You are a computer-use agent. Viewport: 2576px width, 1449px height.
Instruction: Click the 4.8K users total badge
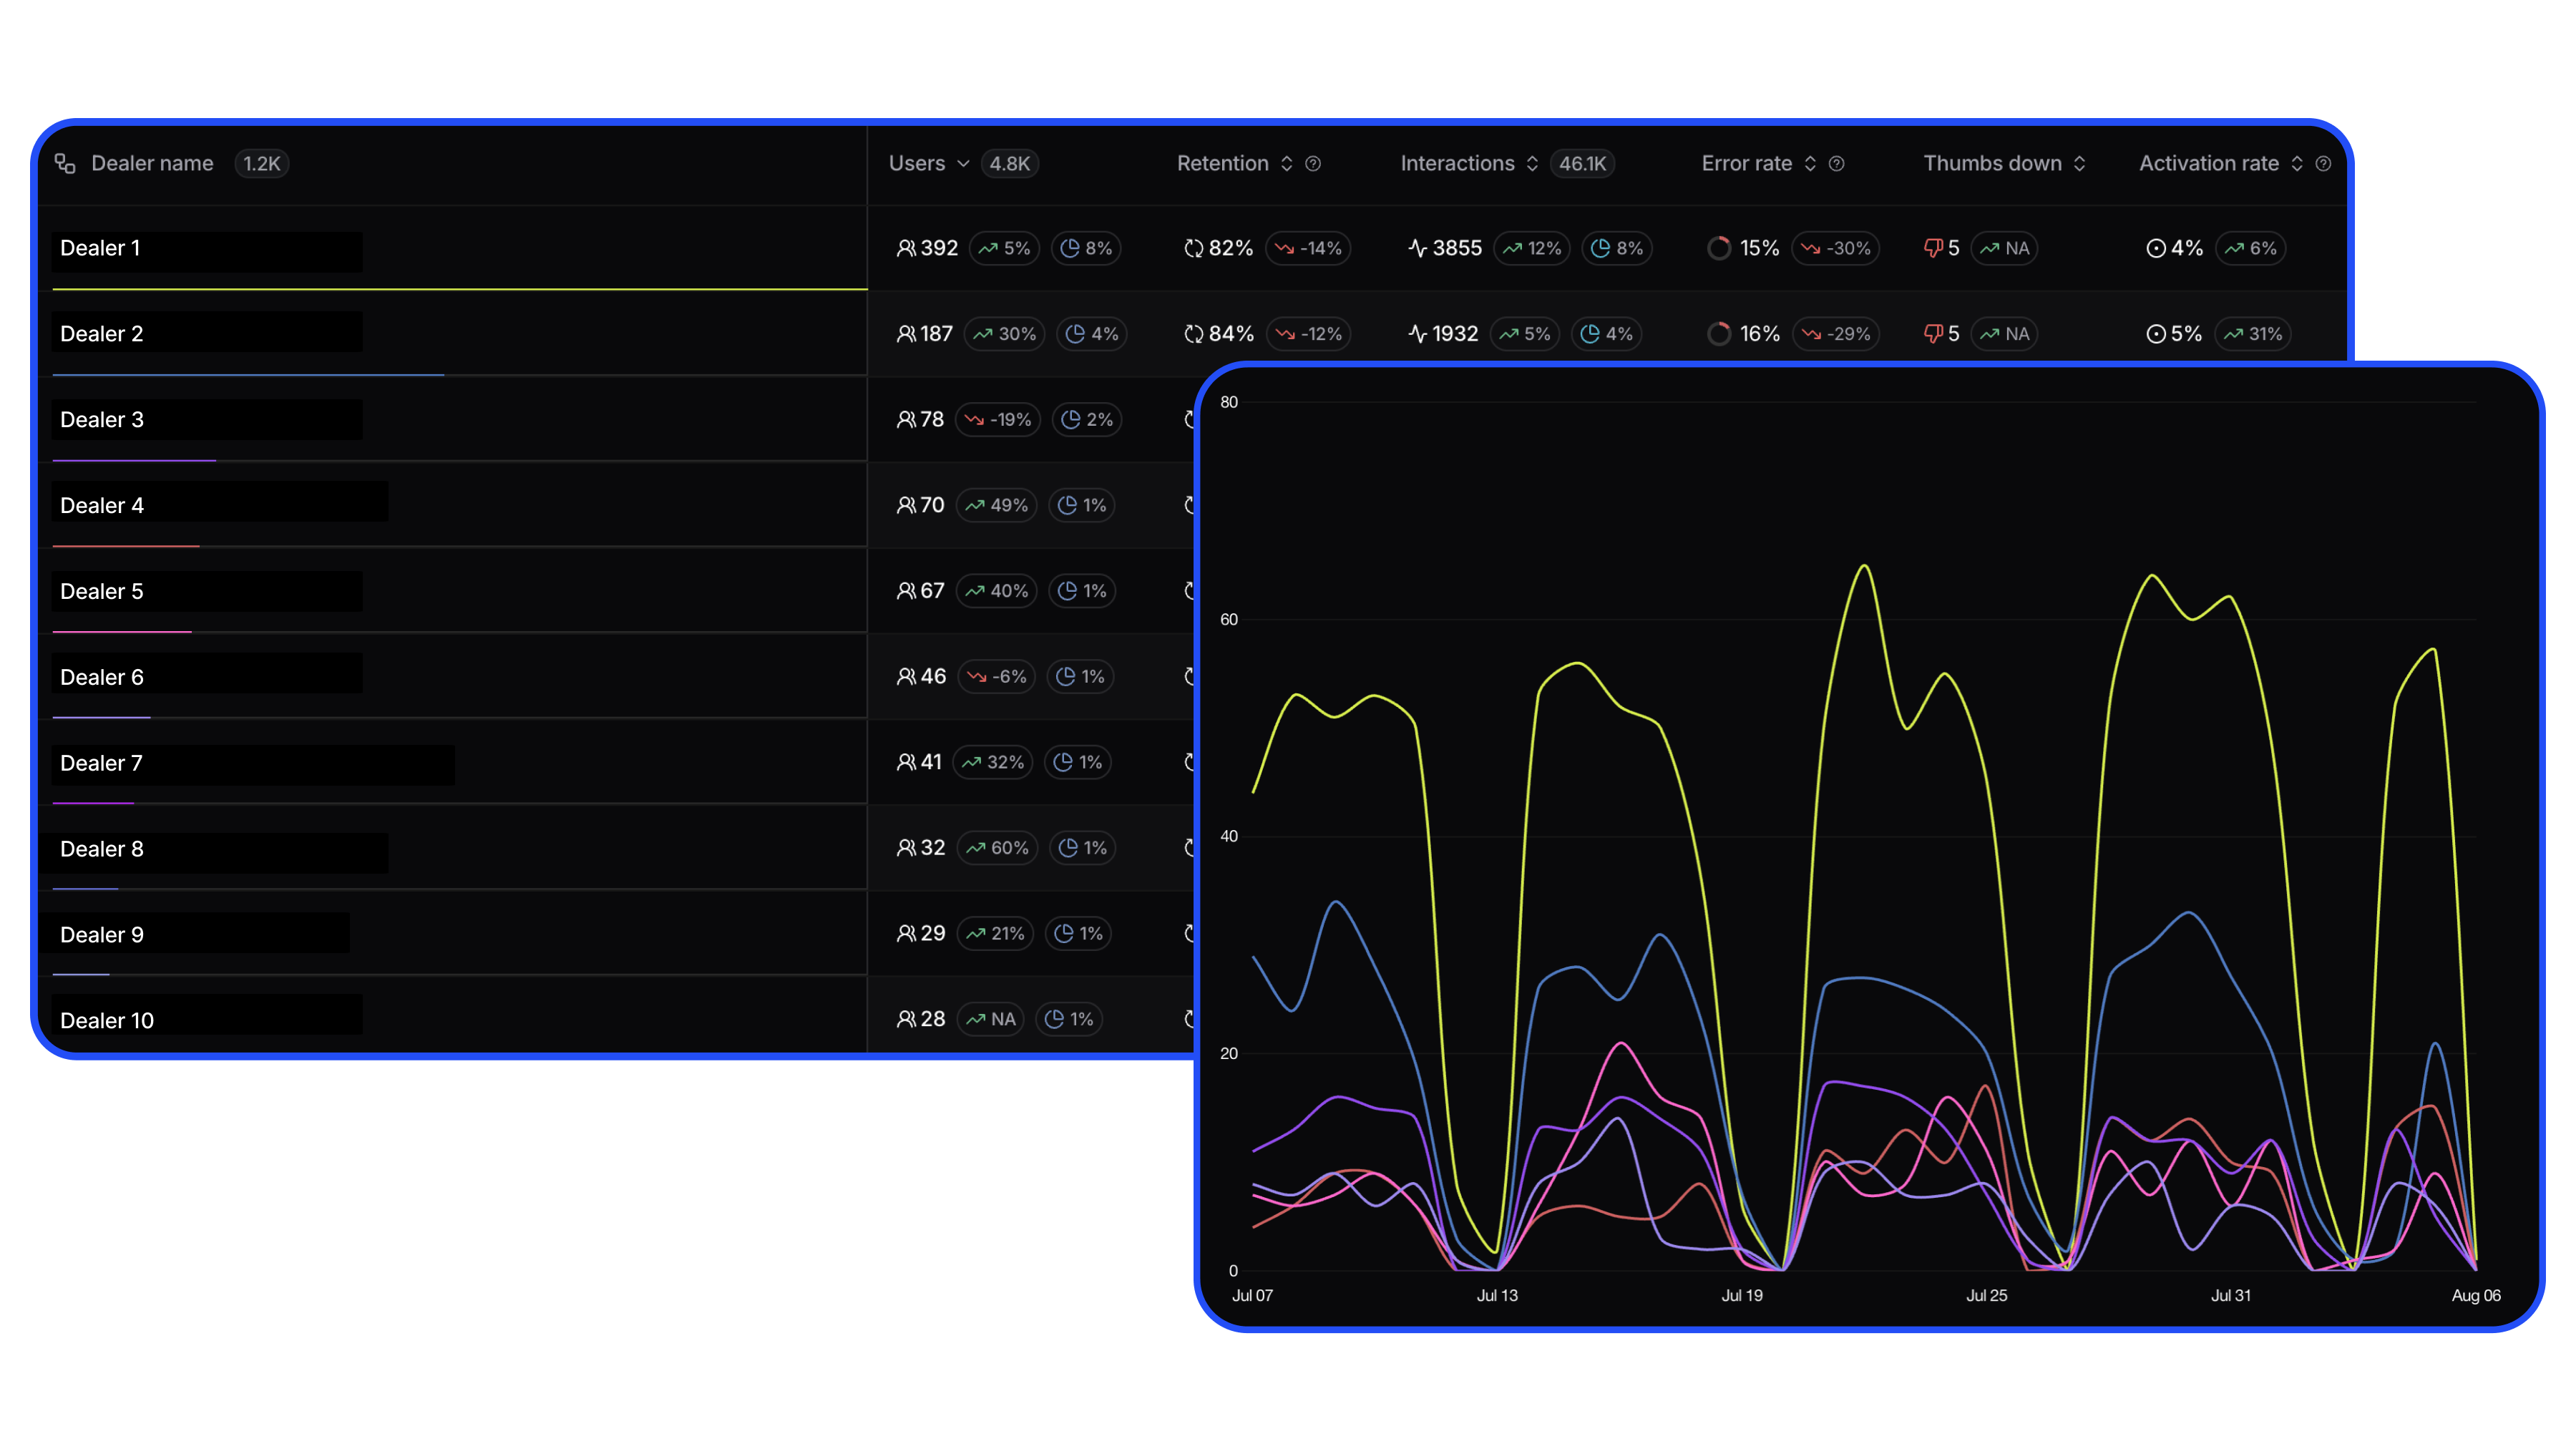tap(1010, 163)
